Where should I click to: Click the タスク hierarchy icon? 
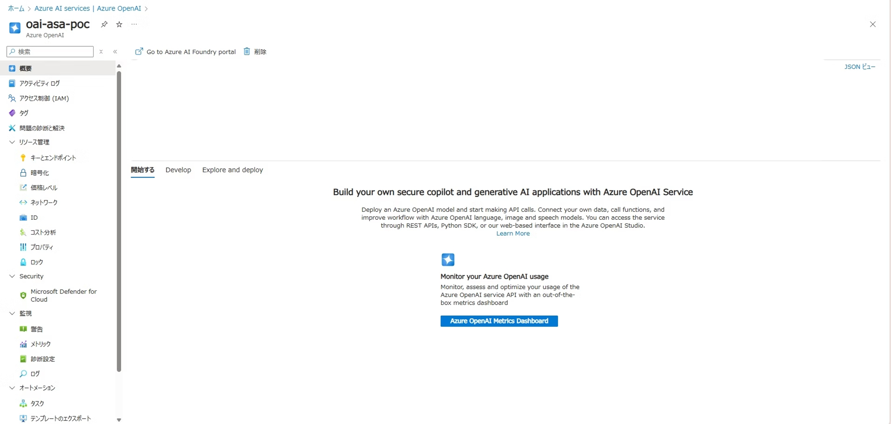pos(23,404)
